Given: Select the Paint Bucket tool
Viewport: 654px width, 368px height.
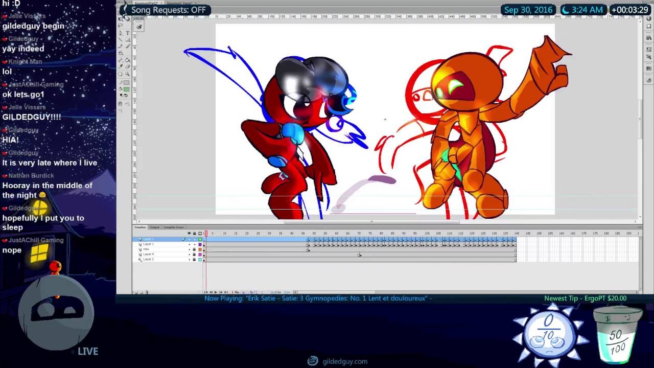Looking at the screenshot, I should [x=128, y=60].
